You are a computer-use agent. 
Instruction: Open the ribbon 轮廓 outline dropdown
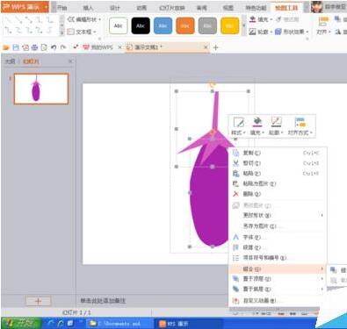(261, 32)
